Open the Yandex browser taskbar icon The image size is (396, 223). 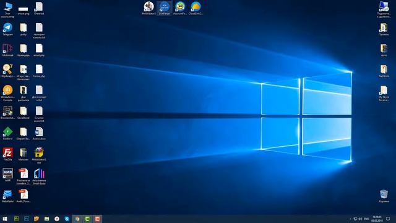pyautogui.click(x=57, y=219)
